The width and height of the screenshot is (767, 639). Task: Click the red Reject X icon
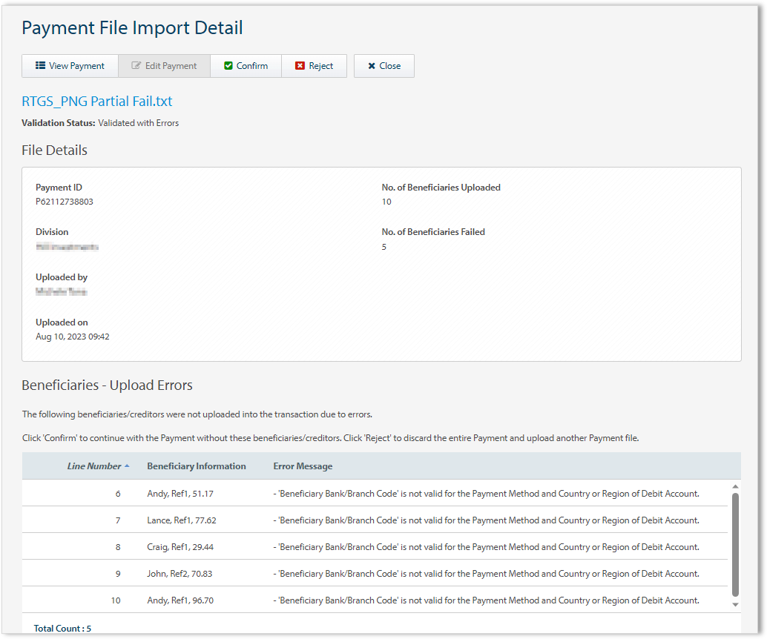[300, 66]
